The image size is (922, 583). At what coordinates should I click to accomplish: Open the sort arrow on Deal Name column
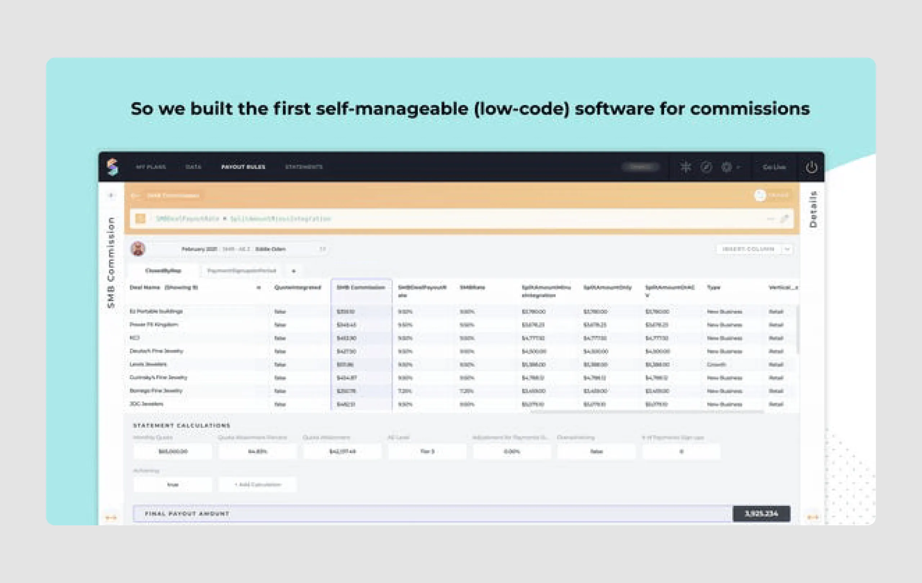(259, 288)
